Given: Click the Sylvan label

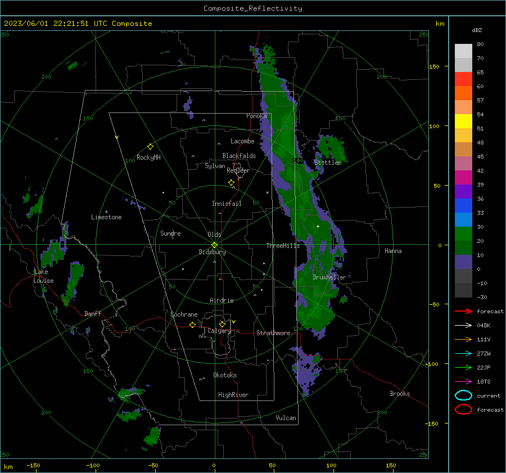Looking at the screenshot, I should (x=215, y=166).
